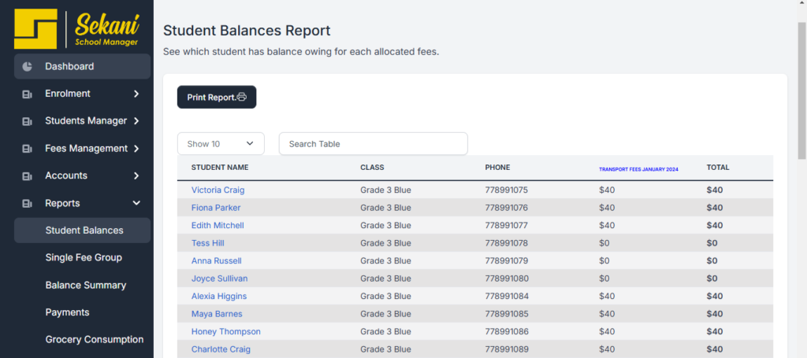Go to Balance Summary report
The width and height of the screenshot is (807, 358).
[86, 285]
